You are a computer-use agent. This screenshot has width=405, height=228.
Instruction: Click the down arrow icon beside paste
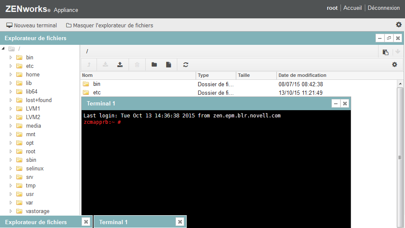pyautogui.click(x=398, y=52)
